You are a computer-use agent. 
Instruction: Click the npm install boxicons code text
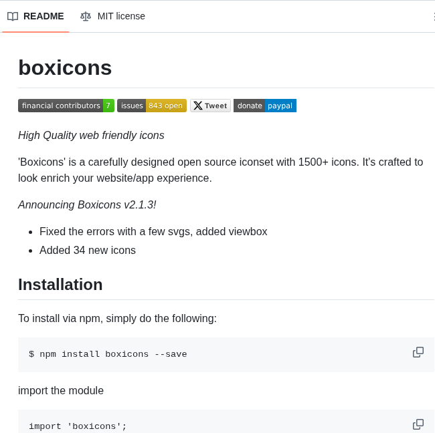tap(108, 354)
